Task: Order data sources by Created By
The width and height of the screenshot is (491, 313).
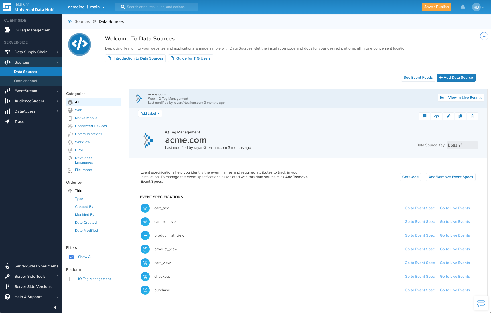Action: point(84,207)
